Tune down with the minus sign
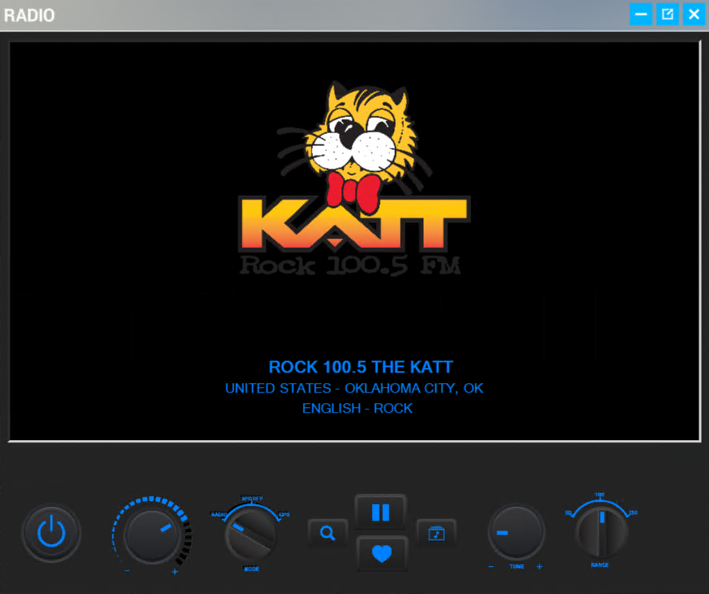This screenshot has height=594, width=709. point(491,567)
